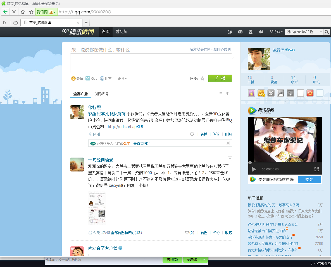Publish with the green 广播 button
The image size is (331, 267).
click(x=220, y=79)
